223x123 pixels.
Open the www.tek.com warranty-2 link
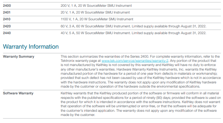pos(135,61)
